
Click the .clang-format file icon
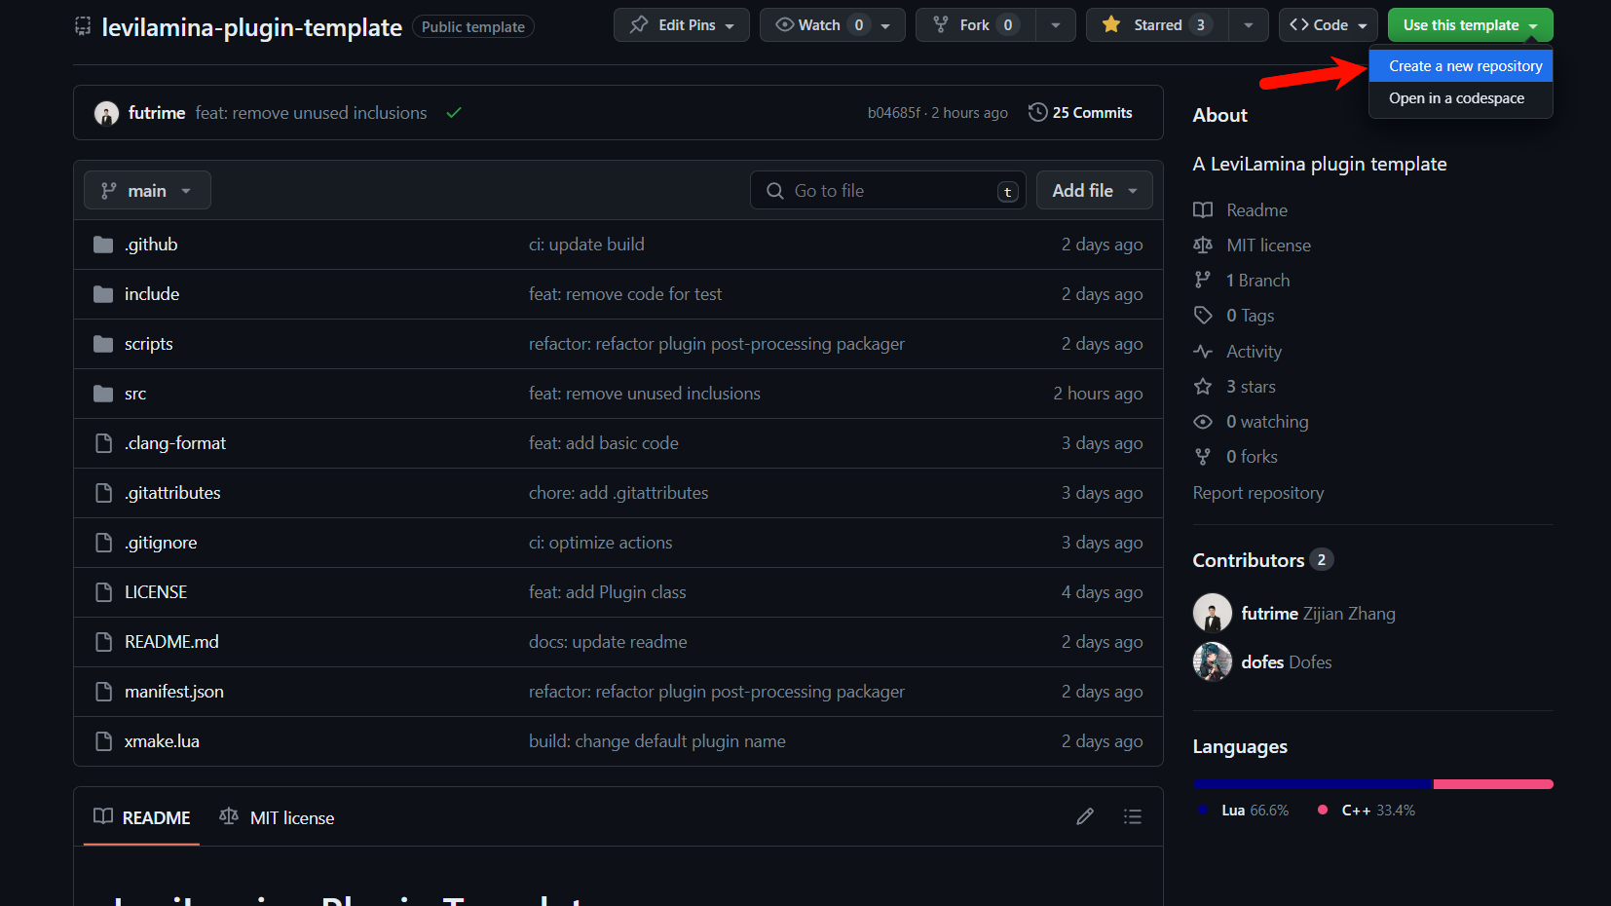[103, 443]
